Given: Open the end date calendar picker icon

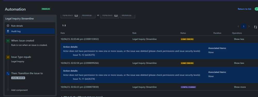Looking at the screenshot, I should tap(116, 15).
